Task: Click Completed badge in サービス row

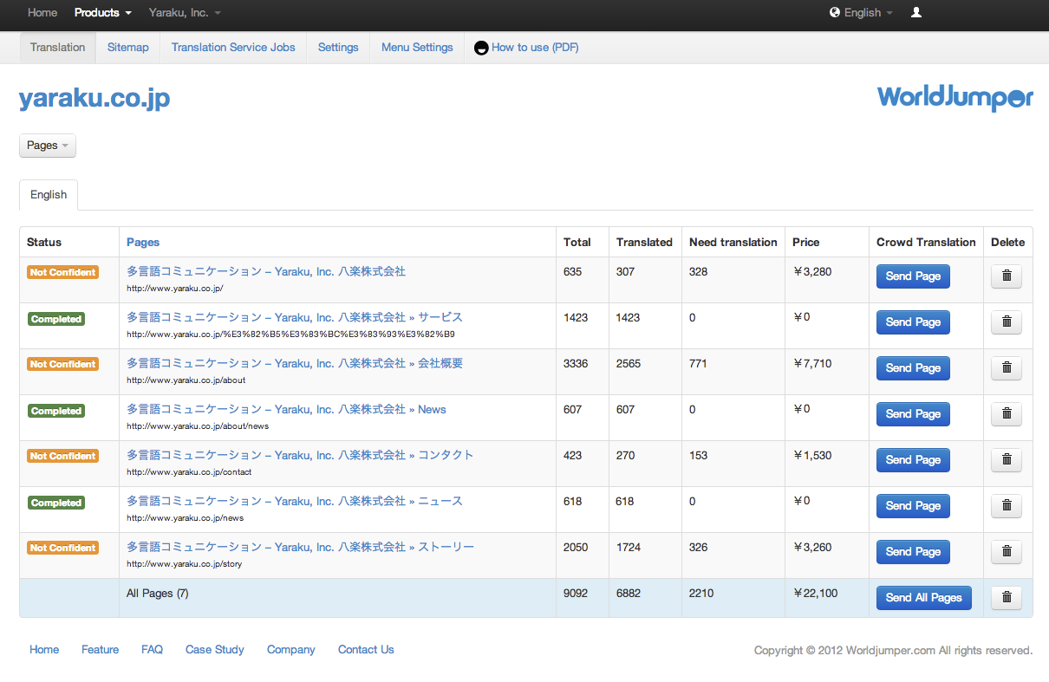Action: [56, 319]
